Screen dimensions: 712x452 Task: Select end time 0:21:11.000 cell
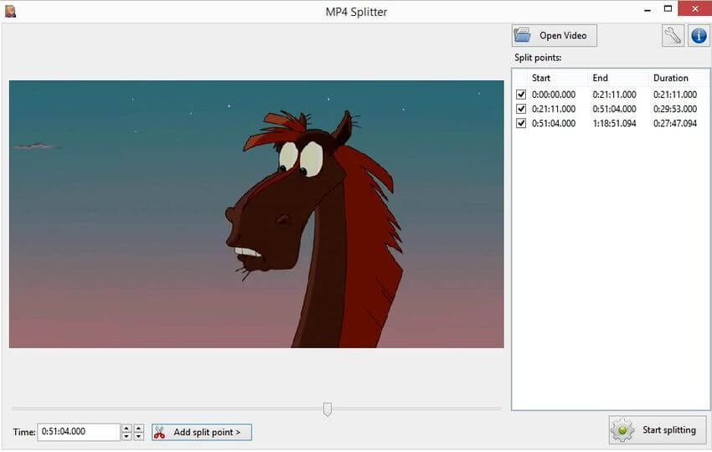(x=614, y=95)
